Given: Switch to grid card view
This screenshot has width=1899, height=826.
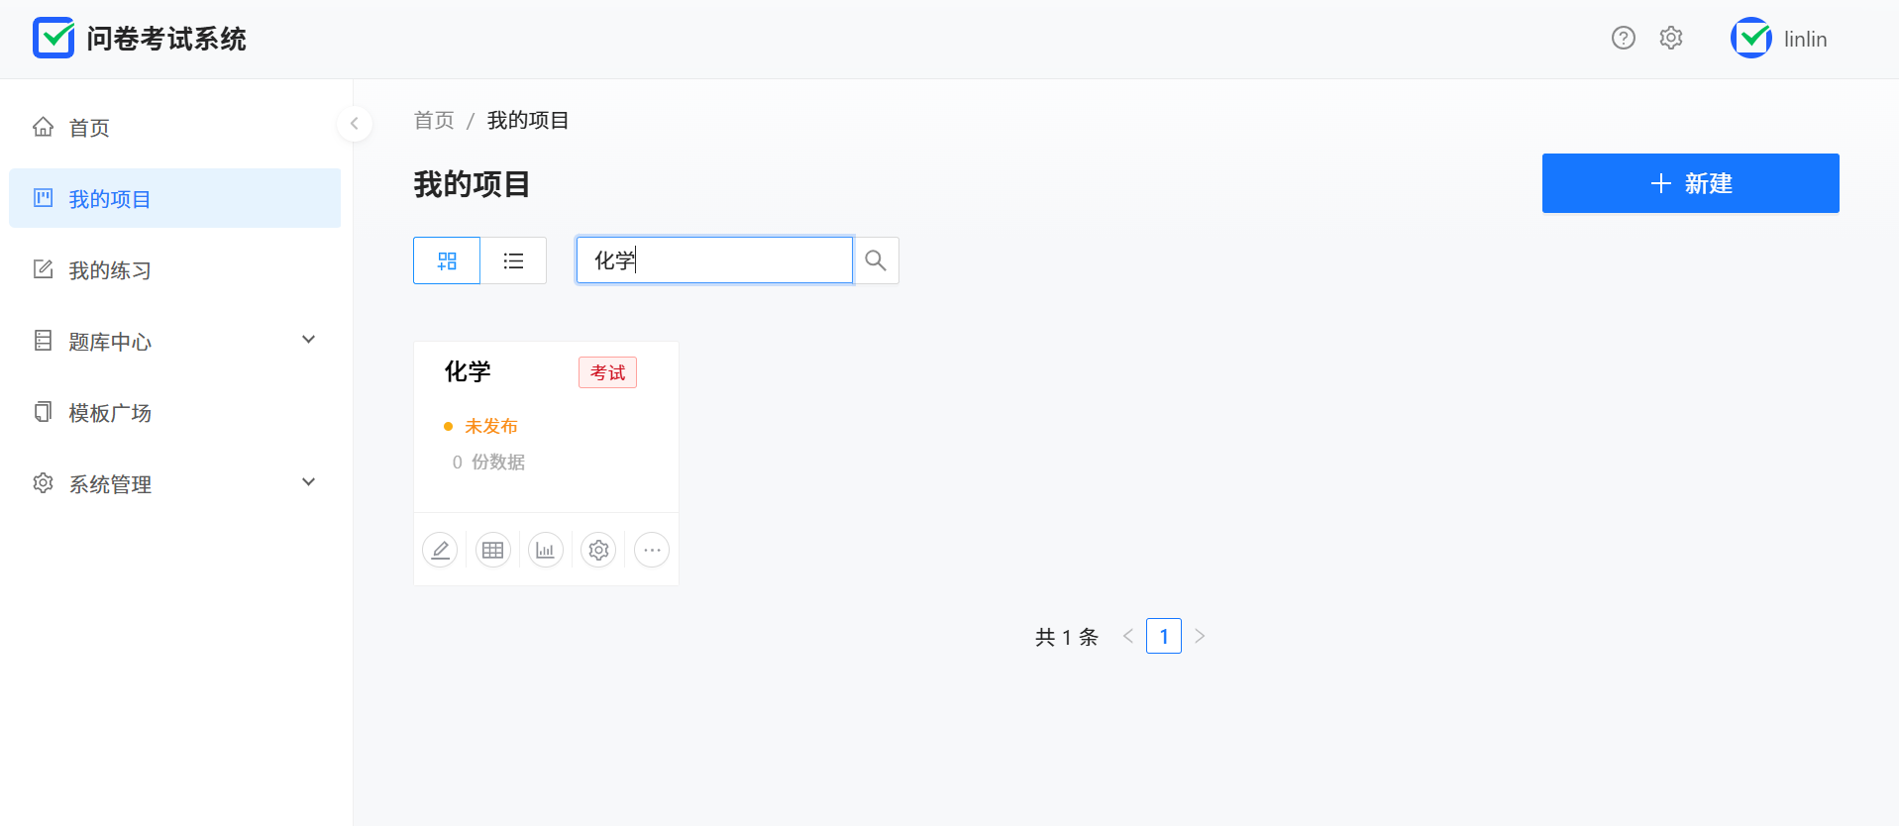Looking at the screenshot, I should click(x=447, y=260).
